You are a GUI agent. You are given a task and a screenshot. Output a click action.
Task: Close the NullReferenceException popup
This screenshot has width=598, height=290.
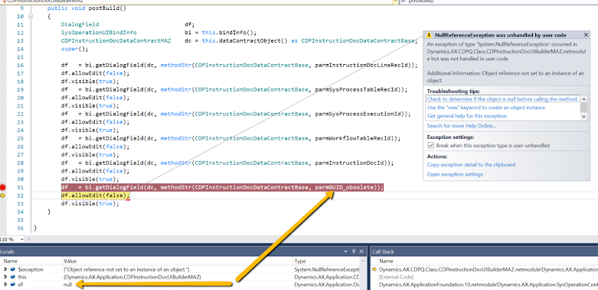(x=587, y=35)
